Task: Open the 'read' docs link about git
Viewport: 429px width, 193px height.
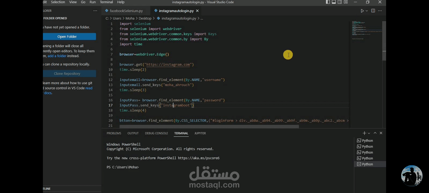Action: click(x=89, y=88)
